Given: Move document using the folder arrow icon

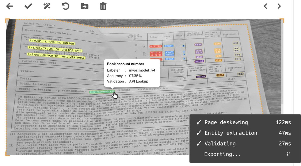Looking at the screenshot, I should [84, 6].
